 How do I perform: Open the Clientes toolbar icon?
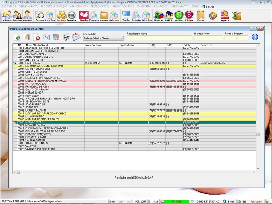[x=7, y=16]
